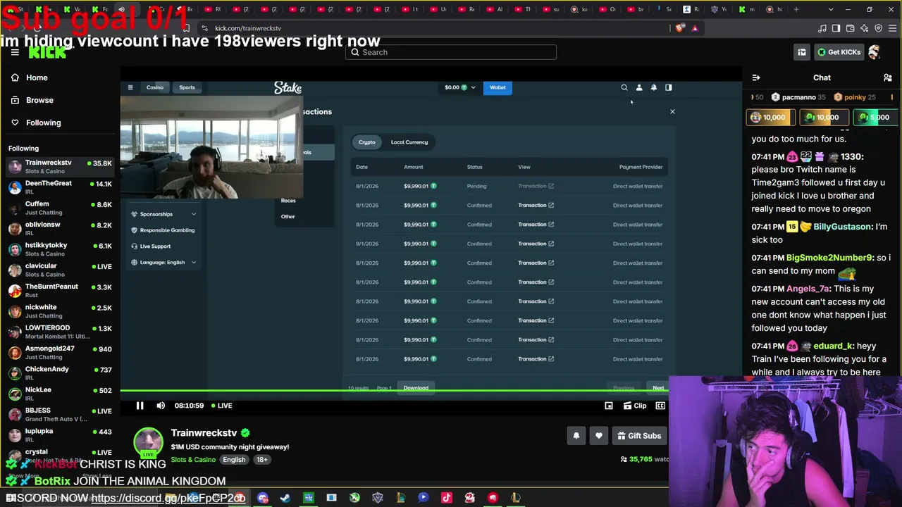Viewport: 902px width, 507px height.
Task: Open the Kick user profile avatar menu
Action: click(875, 52)
